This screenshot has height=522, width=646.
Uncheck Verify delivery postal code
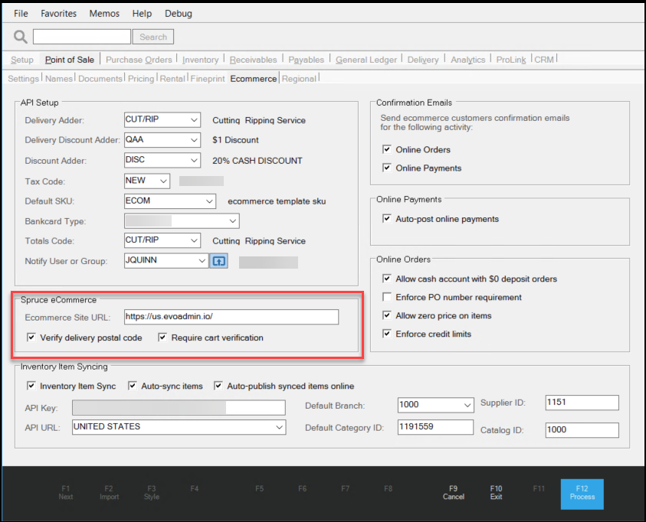[x=31, y=338]
